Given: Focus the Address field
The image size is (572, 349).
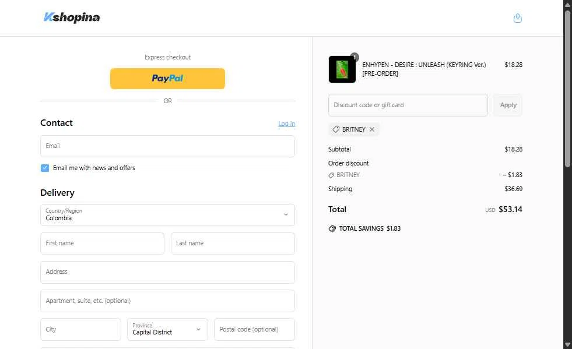Looking at the screenshot, I should (x=167, y=272).
